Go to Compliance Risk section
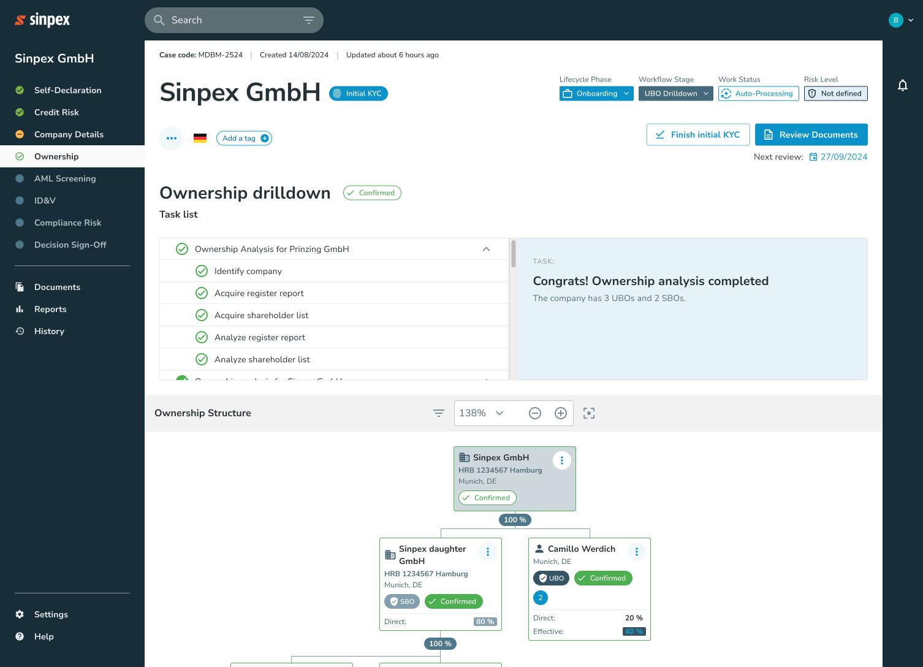The width and height of the screenshot is (923, 667). 72,223
